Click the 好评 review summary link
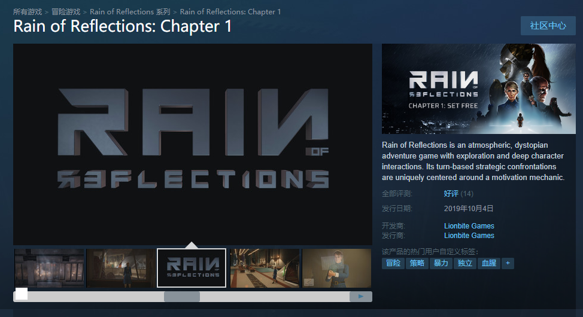Viewport: 583px width, 317px height. coord(451,194)
